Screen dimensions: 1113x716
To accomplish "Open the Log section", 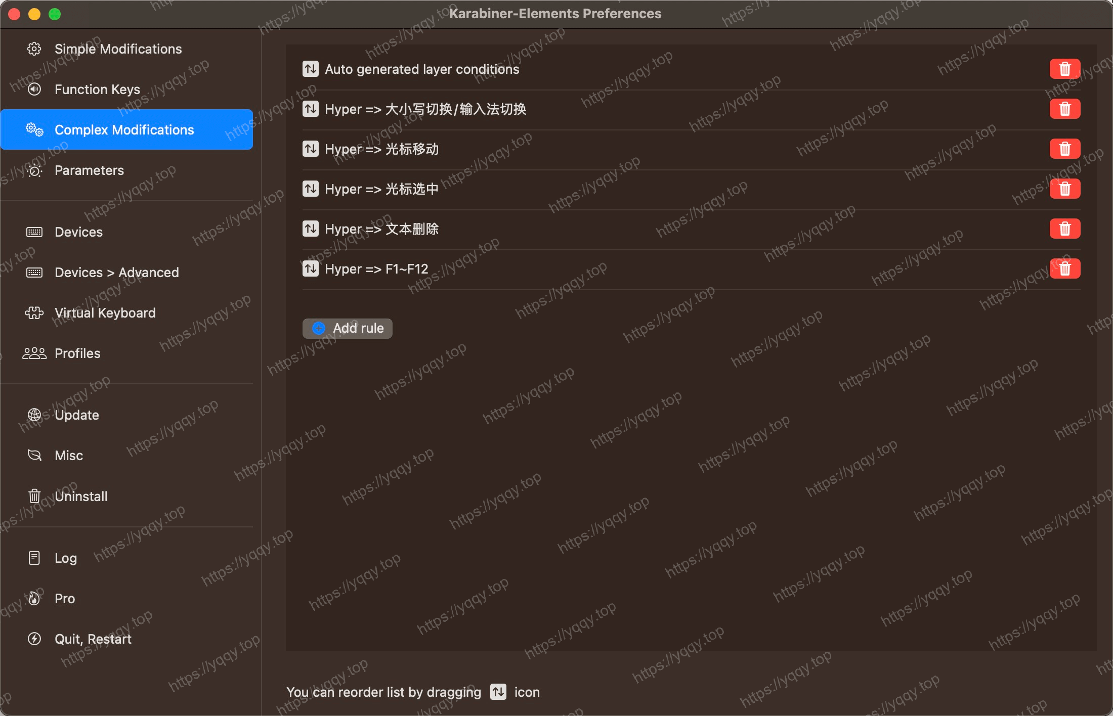I will pyautogui.click(x=127, y=558).
